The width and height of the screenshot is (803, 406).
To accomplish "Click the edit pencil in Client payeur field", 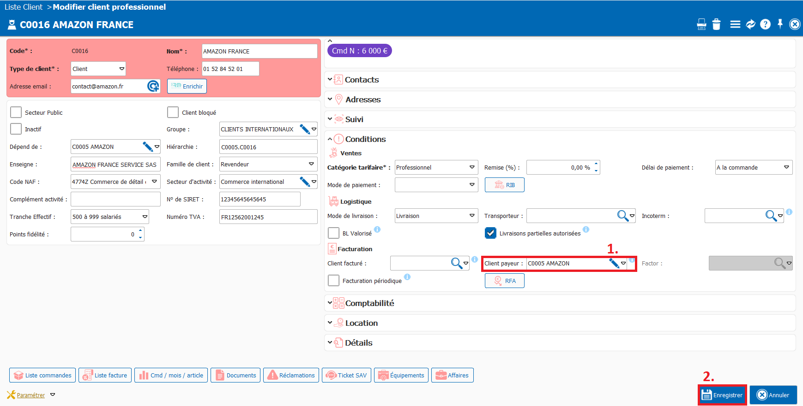I will click(x=614, y=264).
